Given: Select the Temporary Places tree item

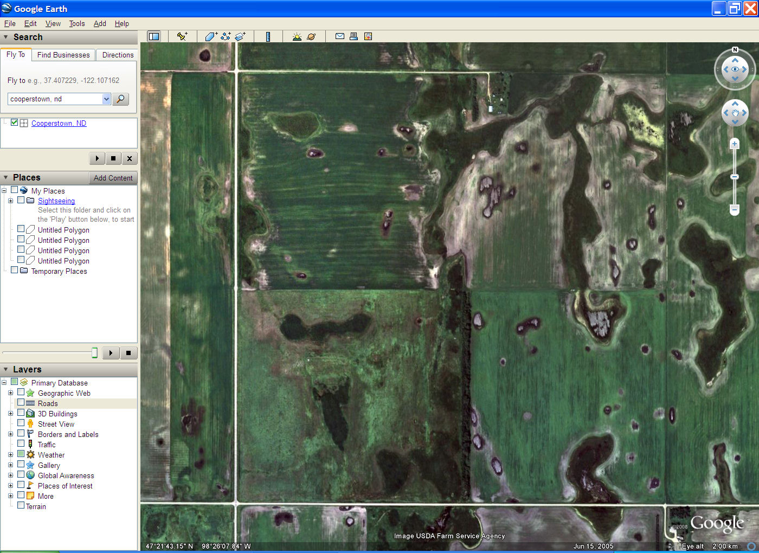Looking at the screenshot, I should 59,271.
